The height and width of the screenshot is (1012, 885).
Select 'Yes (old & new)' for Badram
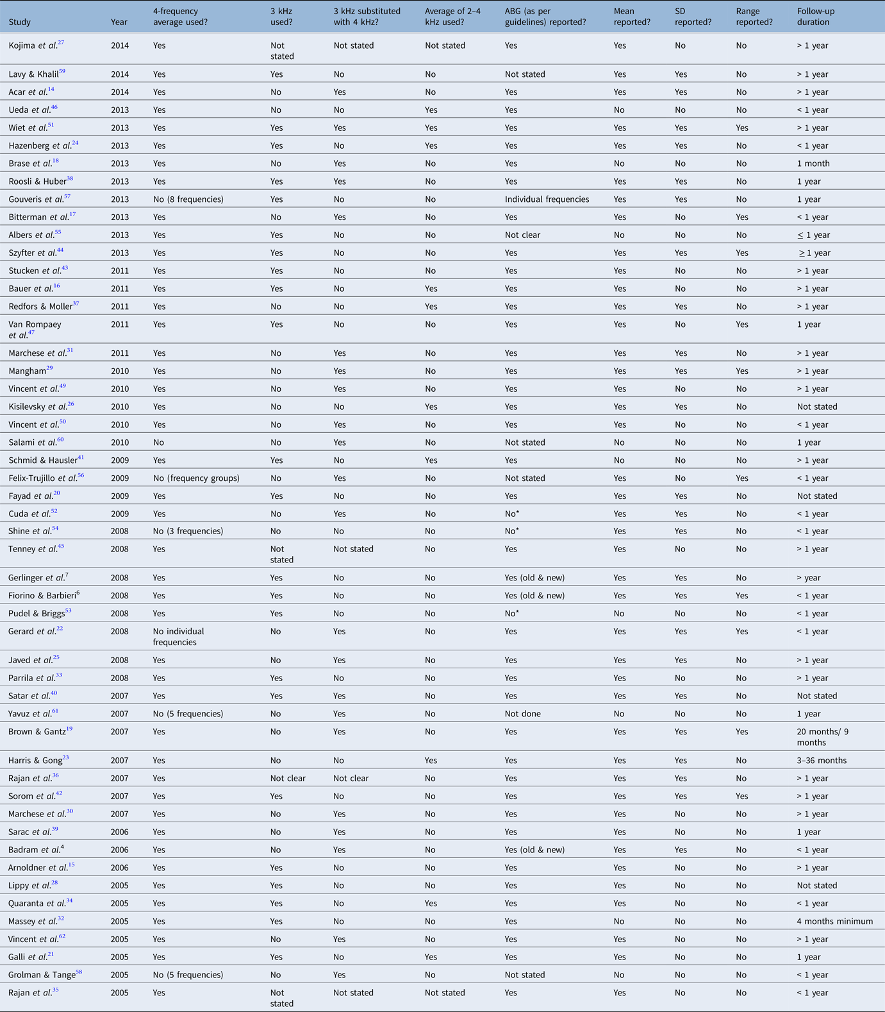pyautogui.click(x=534, y=850)
